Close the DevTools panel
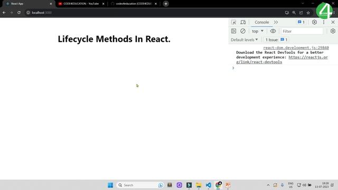The height and width of the screenshot is (190, 338). tap(333, 22)
